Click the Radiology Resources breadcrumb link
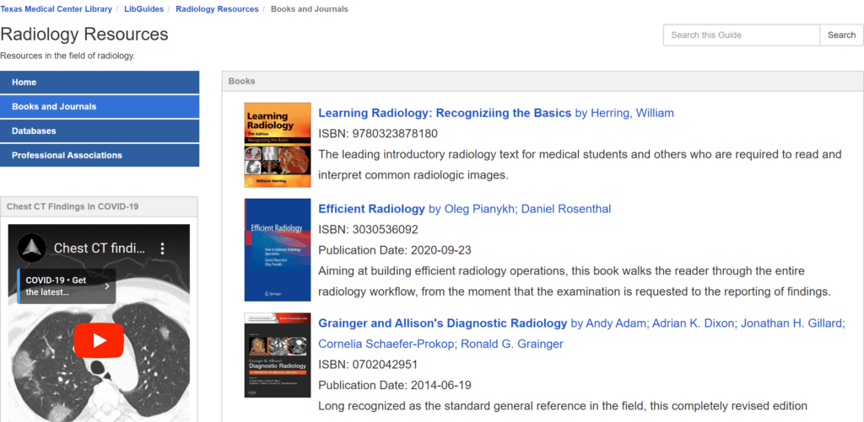This screenshot has width=864, height=422. coord(217,8)
